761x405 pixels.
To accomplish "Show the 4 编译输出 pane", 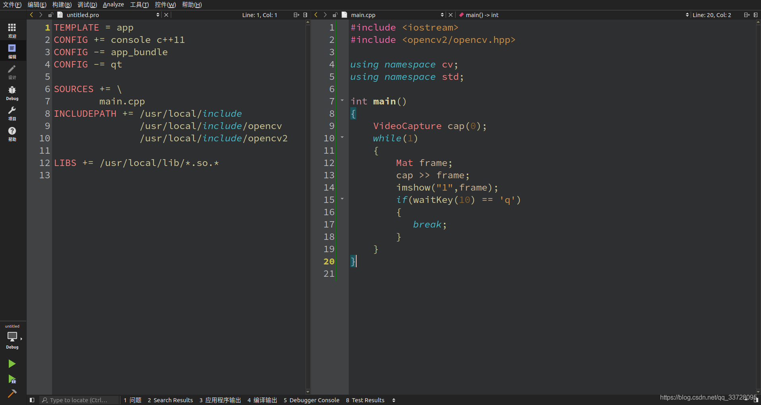I will [x=262, y=400].
